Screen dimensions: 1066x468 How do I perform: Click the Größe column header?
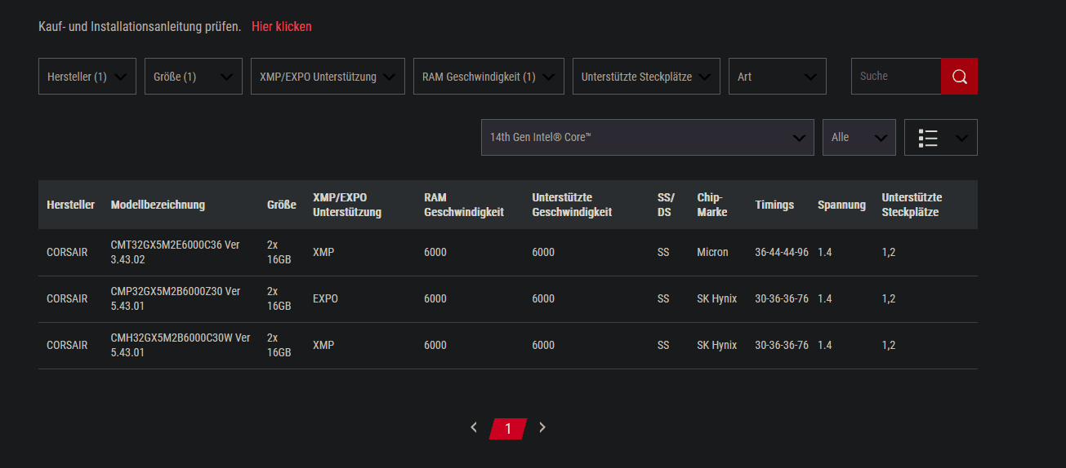(x=282, y=205)
